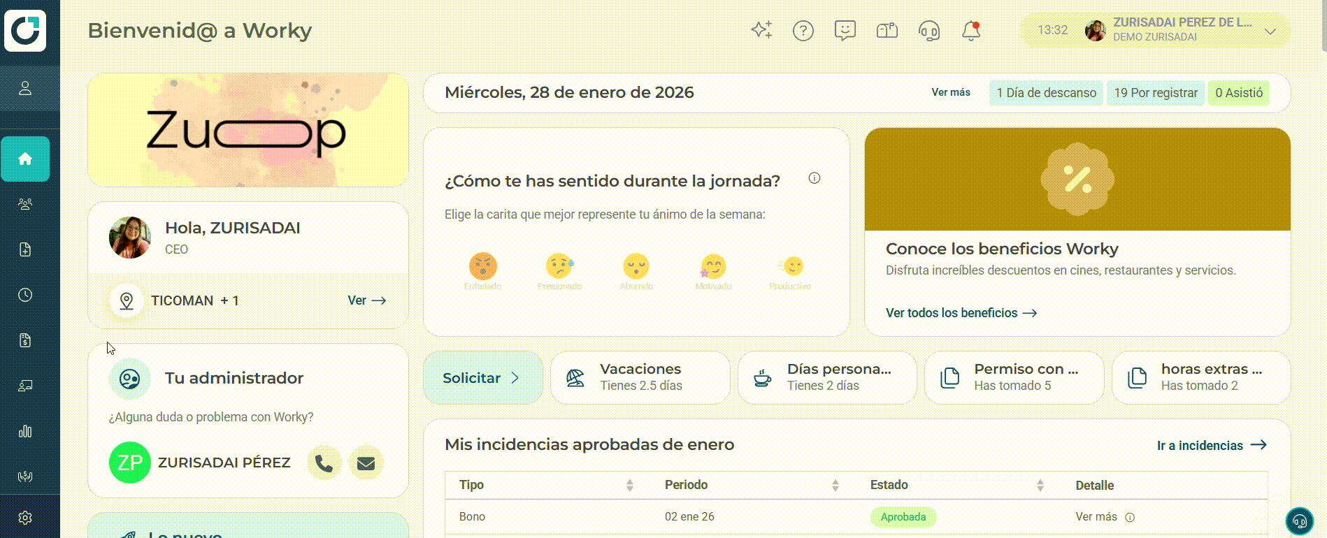Click the Aprobada status badge
This screenshot has height=538, width=1327.
click(903, 517)
